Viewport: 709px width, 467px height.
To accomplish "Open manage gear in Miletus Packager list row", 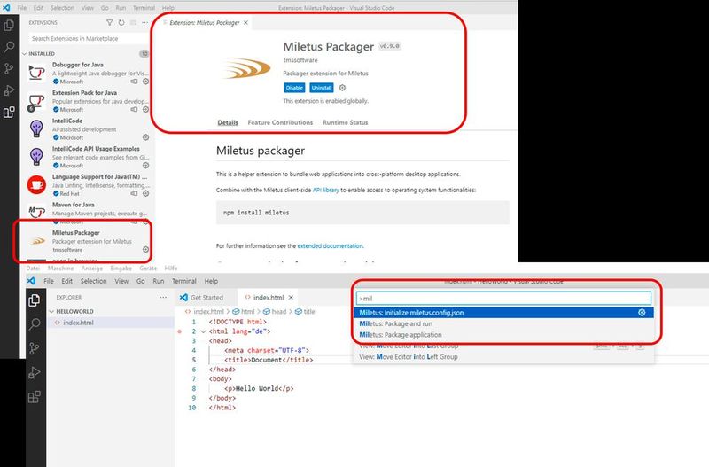I will [145, 250].
